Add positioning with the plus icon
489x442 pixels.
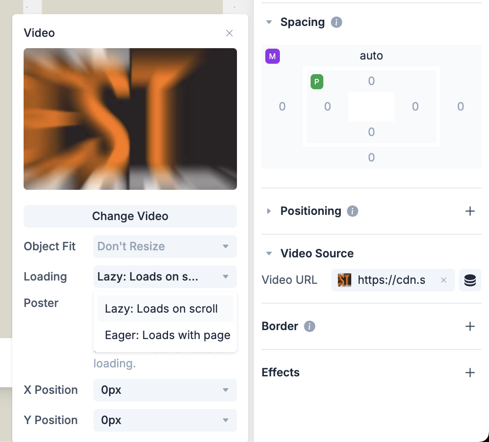click(x=470, y=211)
